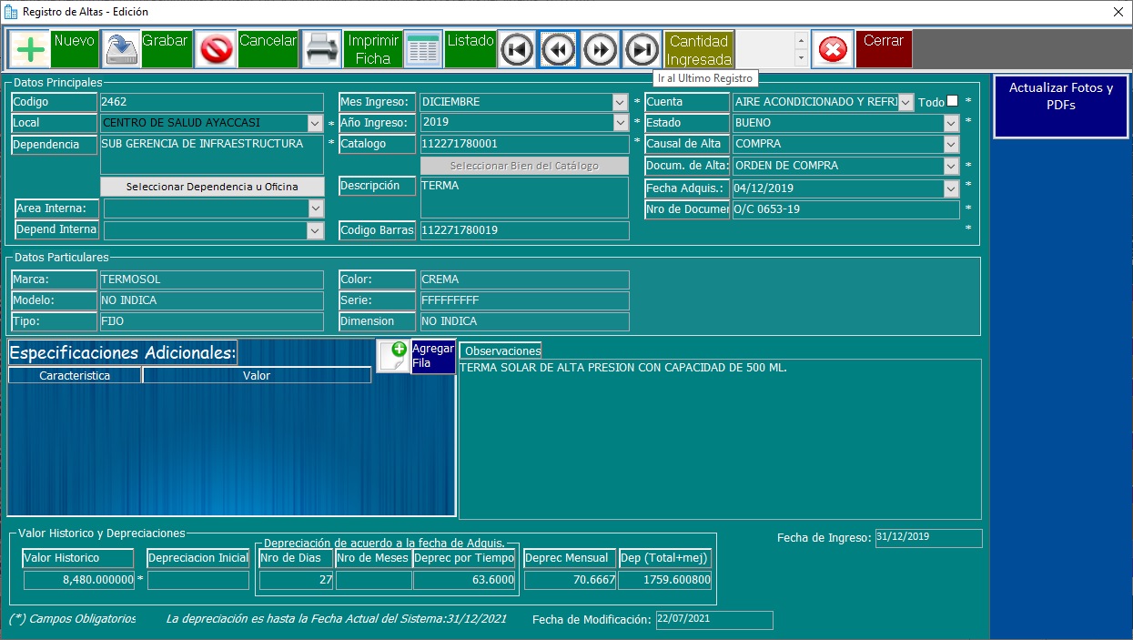Click the Dimension input field
The width and height of the screenshot is (1133, 640).
tap(524, 321)
